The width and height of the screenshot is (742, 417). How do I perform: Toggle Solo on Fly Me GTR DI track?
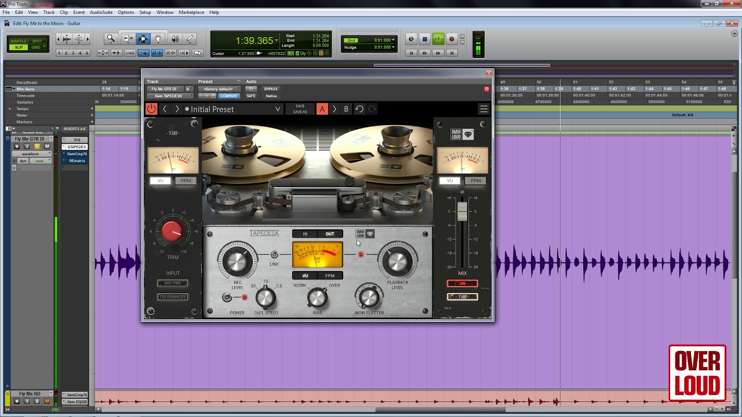tap(37, 147)
